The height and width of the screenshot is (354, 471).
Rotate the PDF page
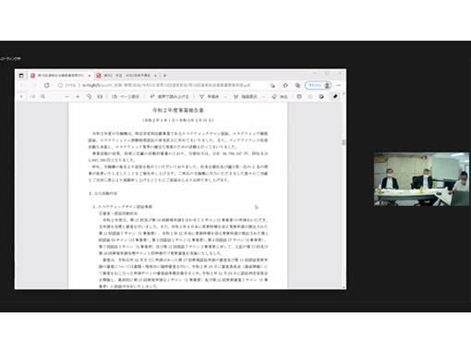point(89,97)
